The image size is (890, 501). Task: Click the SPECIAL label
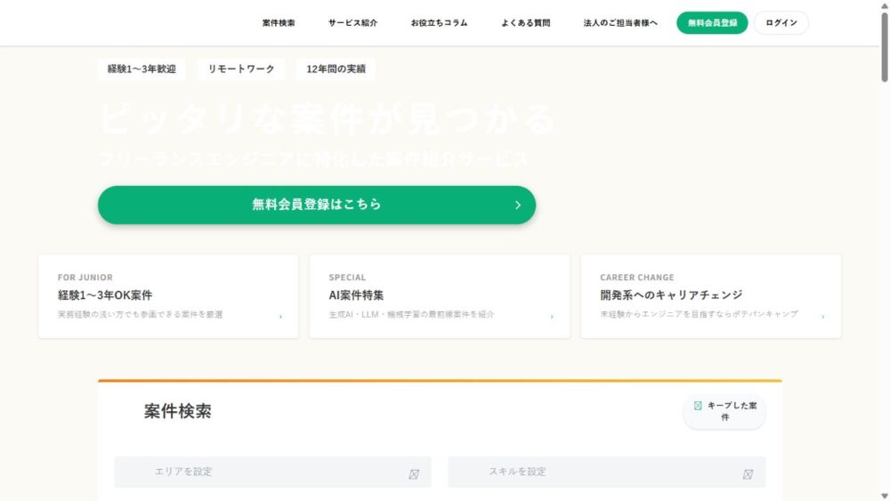(x=347, y=278)
